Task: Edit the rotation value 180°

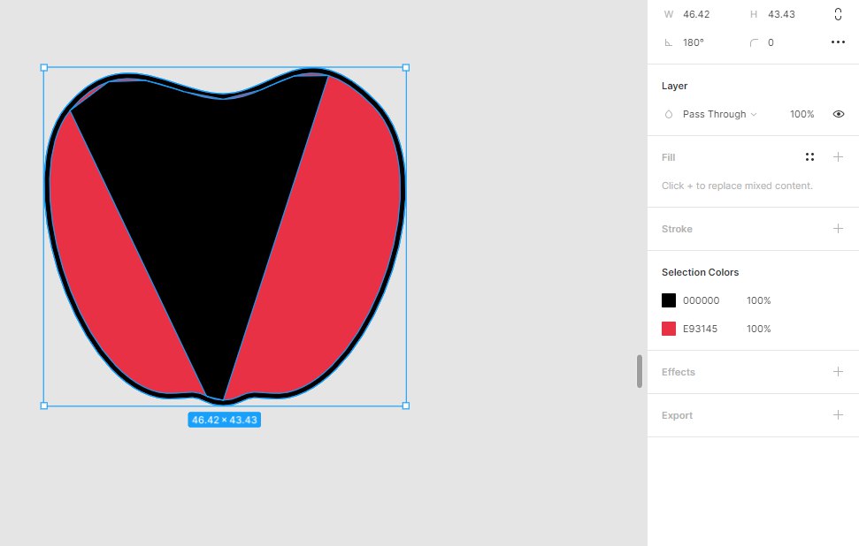Action: tap(693, 42)
